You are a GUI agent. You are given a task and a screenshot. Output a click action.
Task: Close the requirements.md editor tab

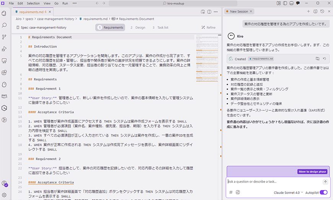point(50,12)
